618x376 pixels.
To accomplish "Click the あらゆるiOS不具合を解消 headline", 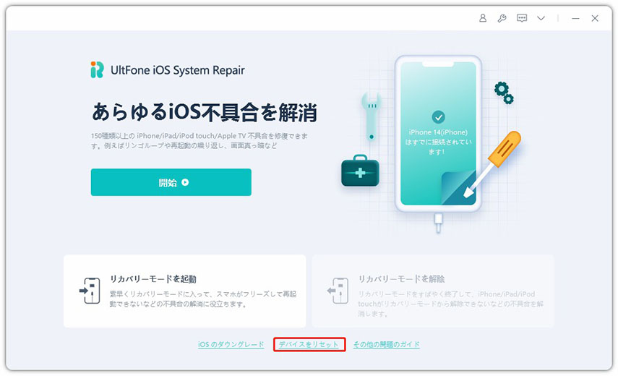I will point(205,112).
